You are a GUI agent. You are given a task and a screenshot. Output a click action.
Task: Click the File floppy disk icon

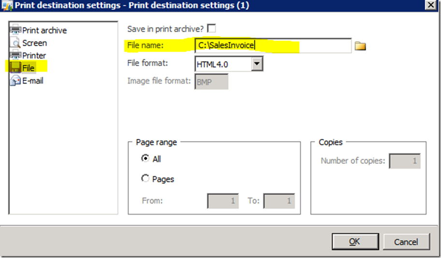15,68
